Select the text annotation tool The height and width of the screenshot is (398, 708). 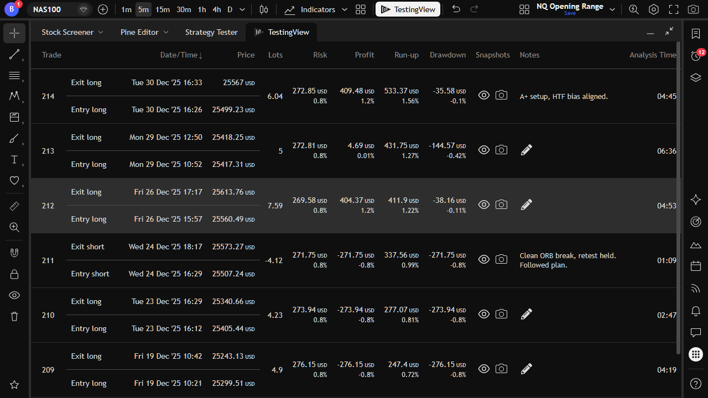(14, 160)
